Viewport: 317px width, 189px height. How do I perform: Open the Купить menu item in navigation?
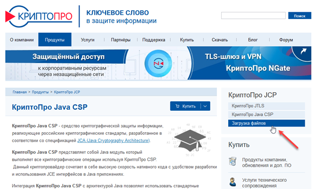[187, 40]
